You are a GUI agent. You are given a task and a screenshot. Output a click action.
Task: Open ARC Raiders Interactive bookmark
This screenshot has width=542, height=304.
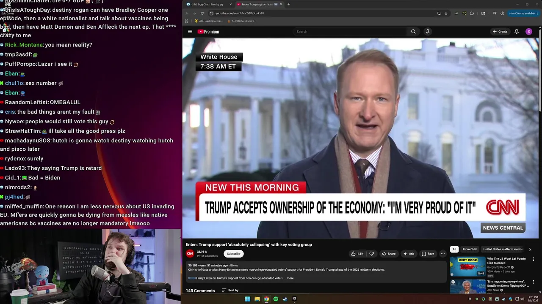[209, 21]
